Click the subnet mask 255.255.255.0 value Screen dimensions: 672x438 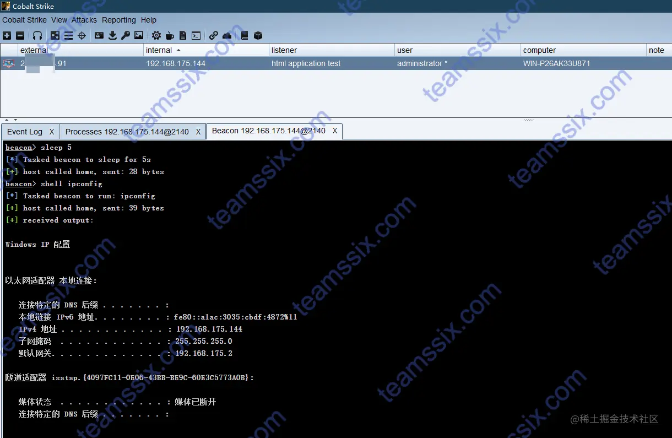pos(204,341)
